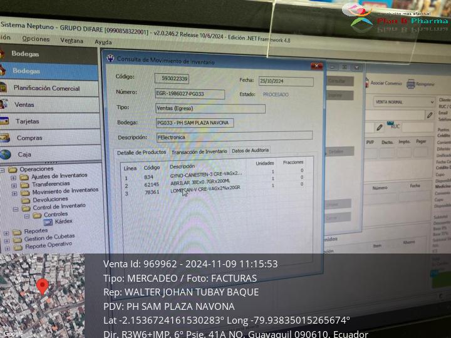Click the Caja globe icon
Image resolution: width=451 pixels, height=338 pixels.
[x=6, y=155]
